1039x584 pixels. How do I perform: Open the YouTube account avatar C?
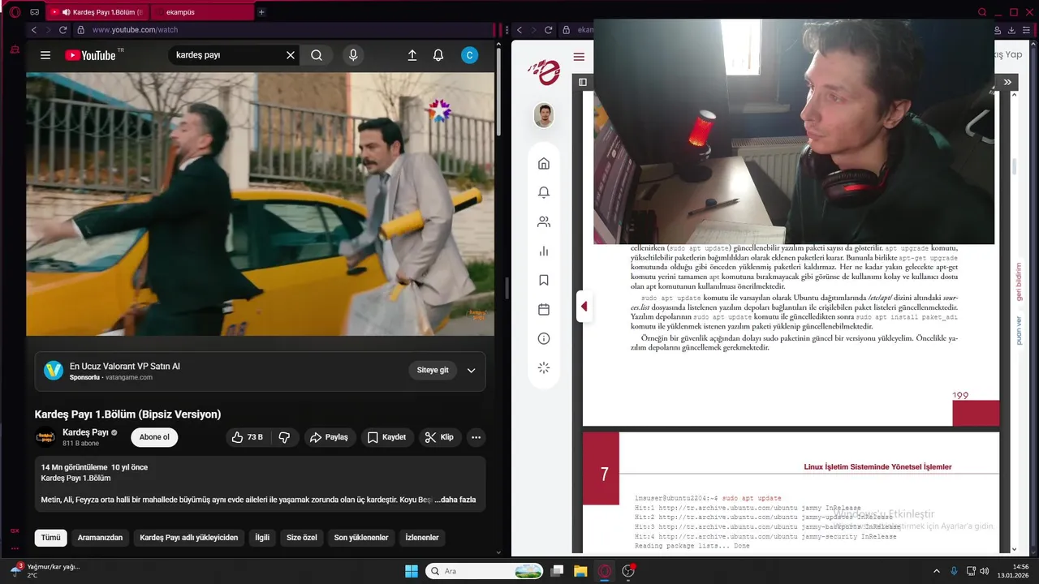click(469, 55)
